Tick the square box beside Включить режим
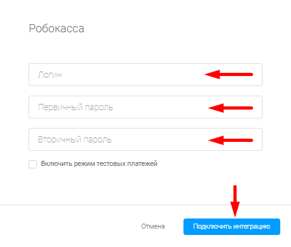The height and width of the screenshot is (247, 291). 32,164
